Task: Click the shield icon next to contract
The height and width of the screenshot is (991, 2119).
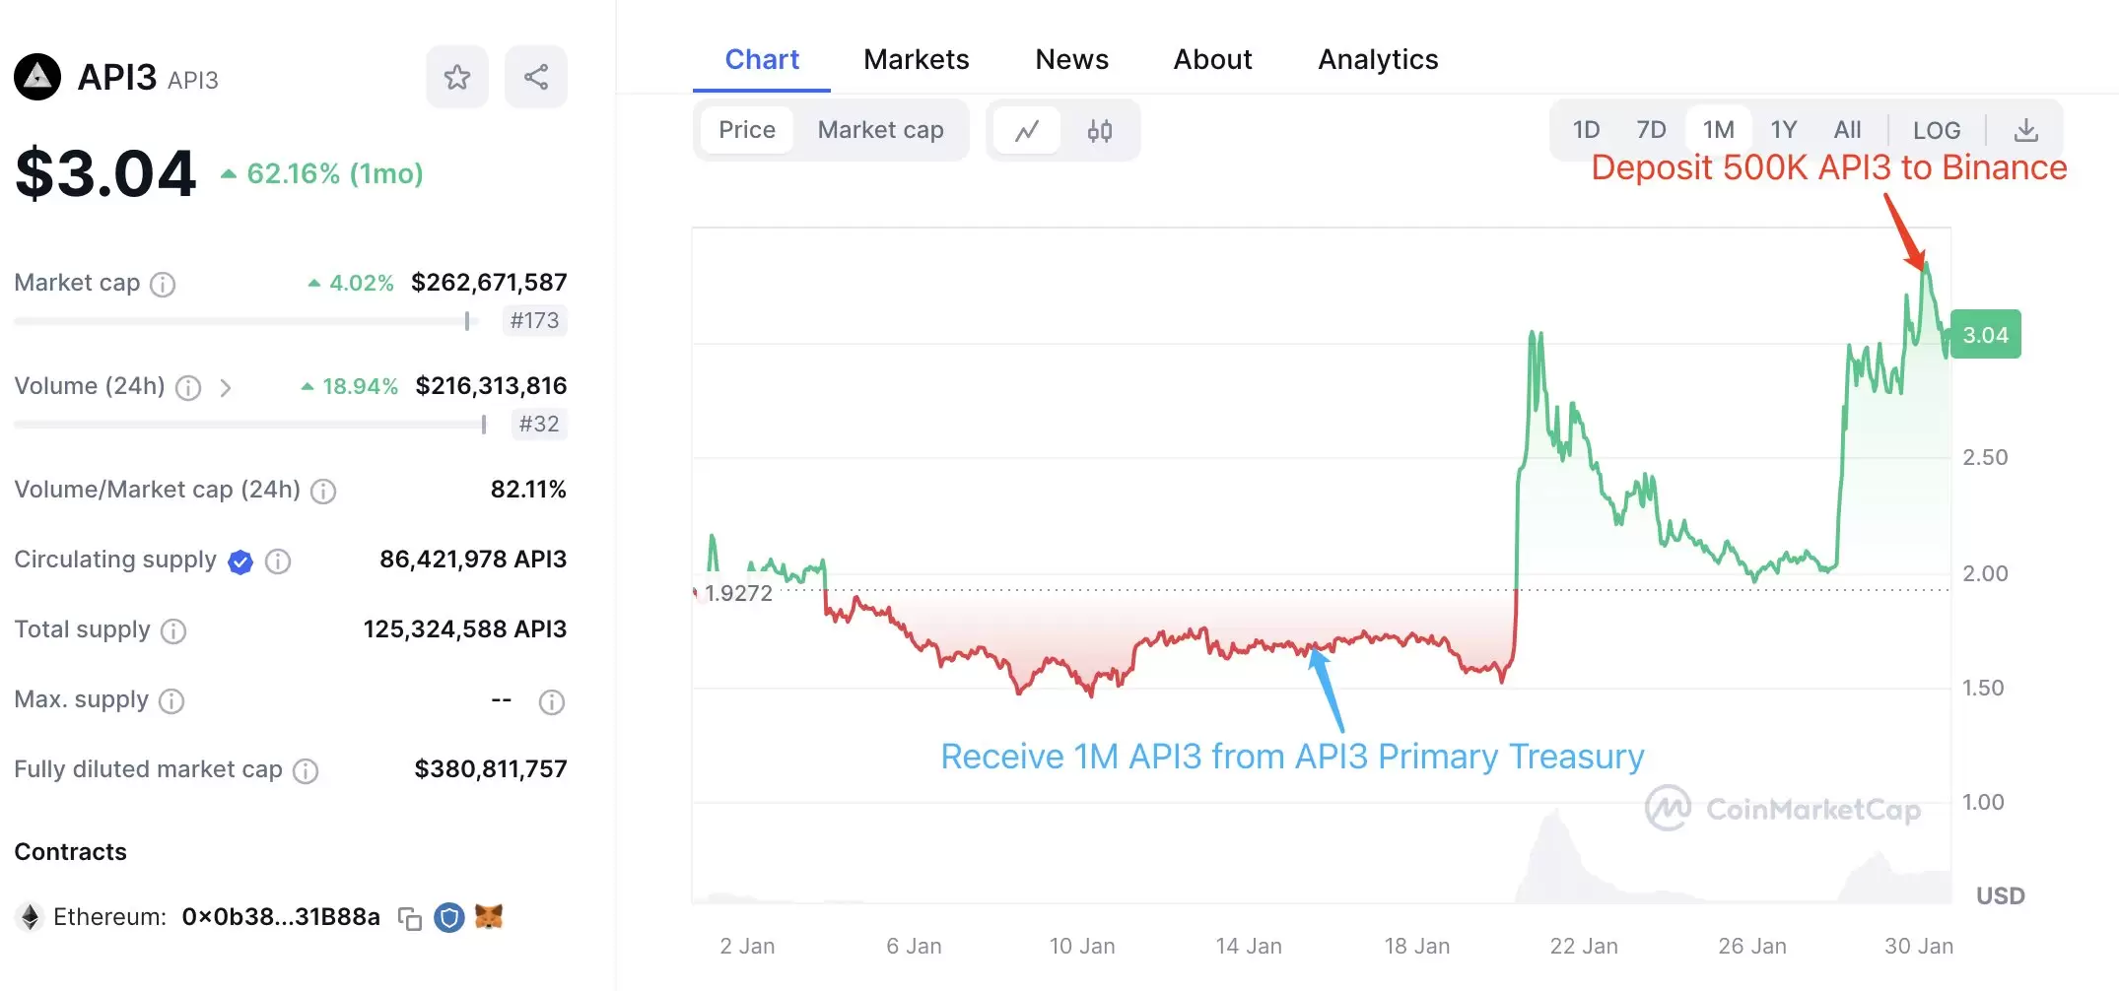Action: click(449, 918)
